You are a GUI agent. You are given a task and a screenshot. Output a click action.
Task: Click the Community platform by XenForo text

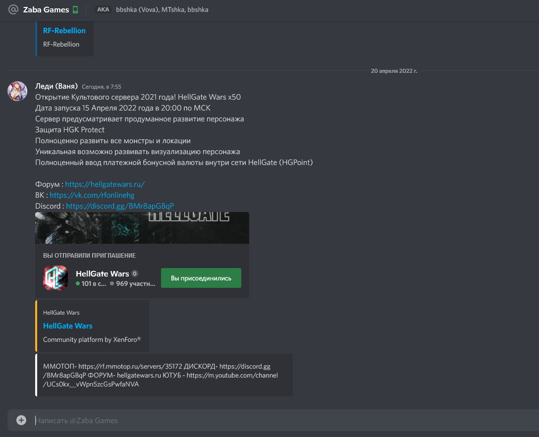click(x=92, y=340)
